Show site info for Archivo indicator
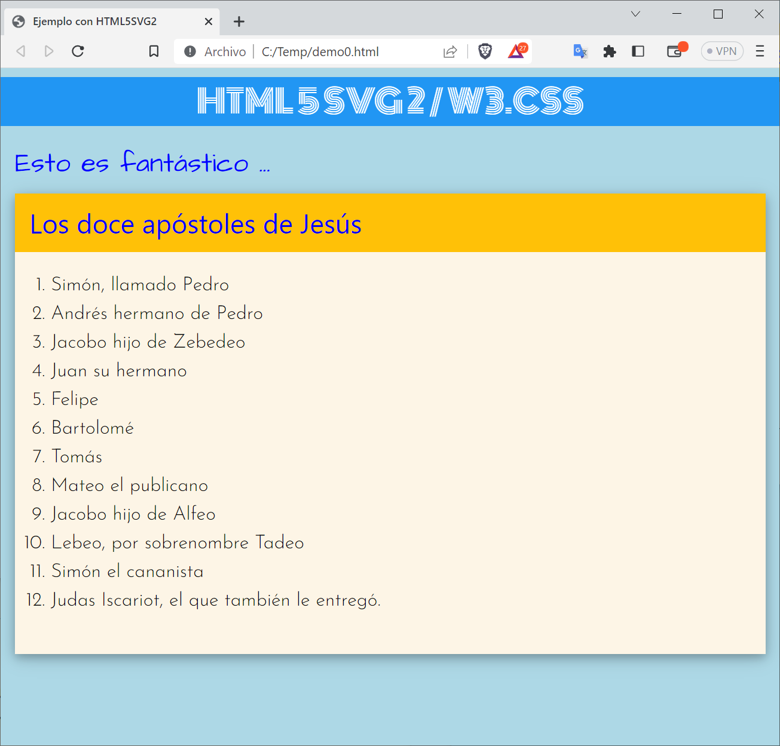Screen dimensions: 780x746 point(190,52)
